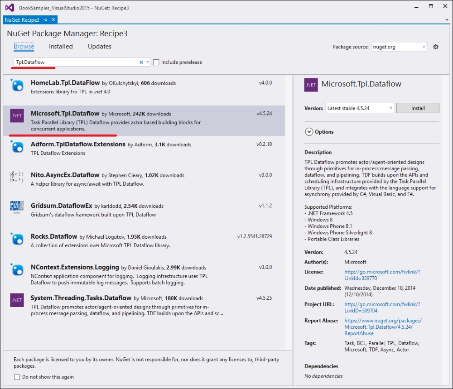The image size is (453, 389).
Task: Open the Project URL link
Action: pos(382,307)
